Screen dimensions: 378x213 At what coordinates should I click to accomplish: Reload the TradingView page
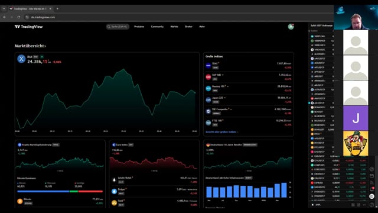coord(18,17)
